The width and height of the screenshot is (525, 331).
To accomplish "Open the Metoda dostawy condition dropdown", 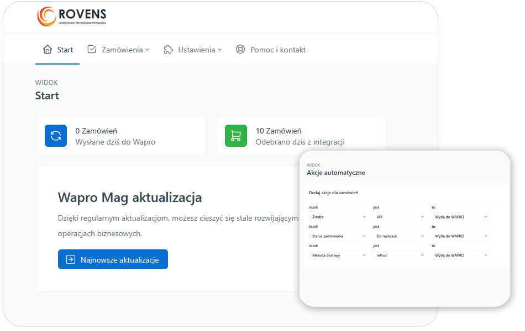I will tap(339, 255).
